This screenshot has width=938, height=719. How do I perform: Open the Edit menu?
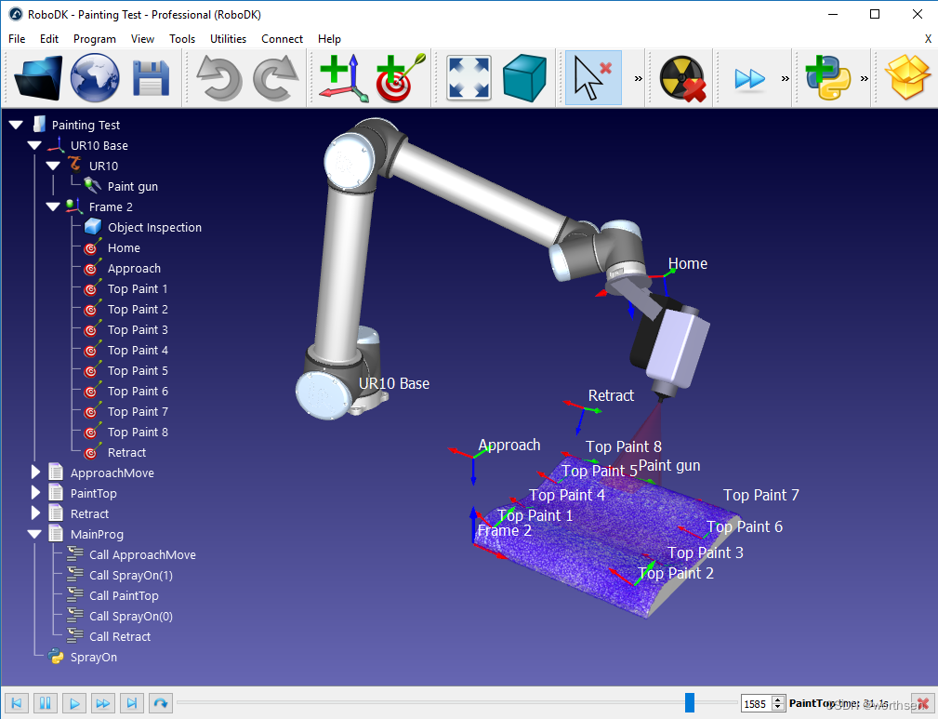point(49,39)
